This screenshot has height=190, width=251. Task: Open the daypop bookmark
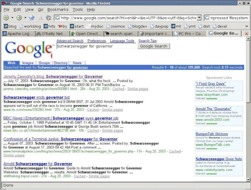(159, 26)
